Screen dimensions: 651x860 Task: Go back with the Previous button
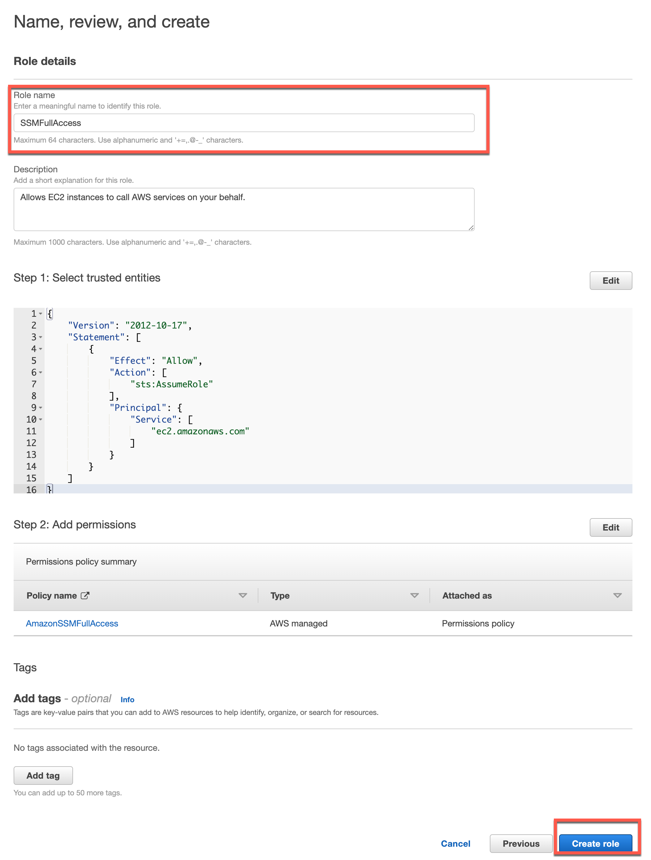click(x=521, y=843)
